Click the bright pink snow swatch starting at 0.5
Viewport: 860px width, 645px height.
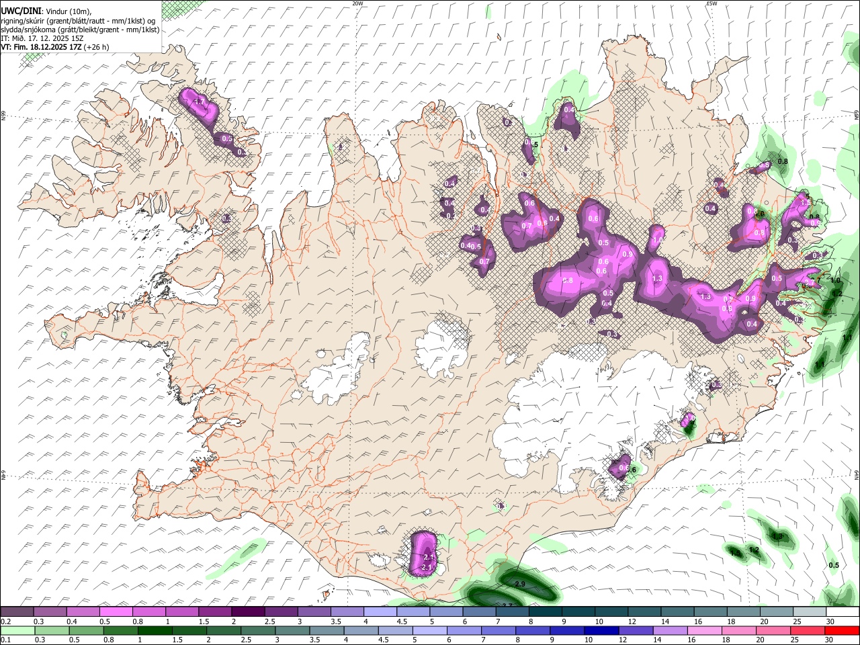coord(117,611)
